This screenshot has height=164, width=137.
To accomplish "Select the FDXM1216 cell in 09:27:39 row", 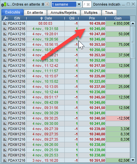I will [17, 129].
